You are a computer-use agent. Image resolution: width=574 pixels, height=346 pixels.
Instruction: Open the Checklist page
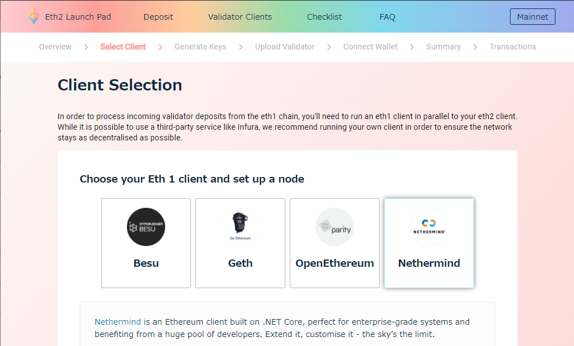[324, 17]
